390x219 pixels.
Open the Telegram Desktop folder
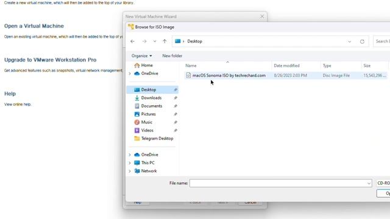tap(157, 139)
